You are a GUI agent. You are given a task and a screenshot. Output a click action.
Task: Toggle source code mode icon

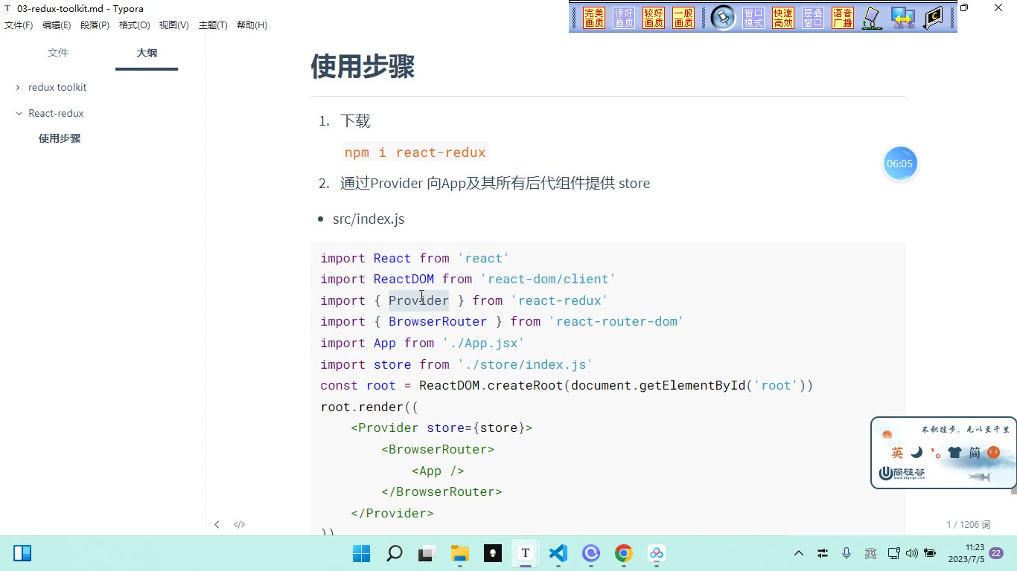(239, 525)
